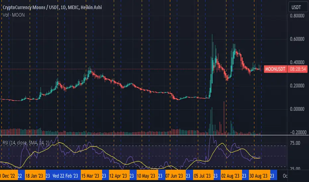
Task: Click the 0.60000 price axis label
Action: tap(297, 39)
